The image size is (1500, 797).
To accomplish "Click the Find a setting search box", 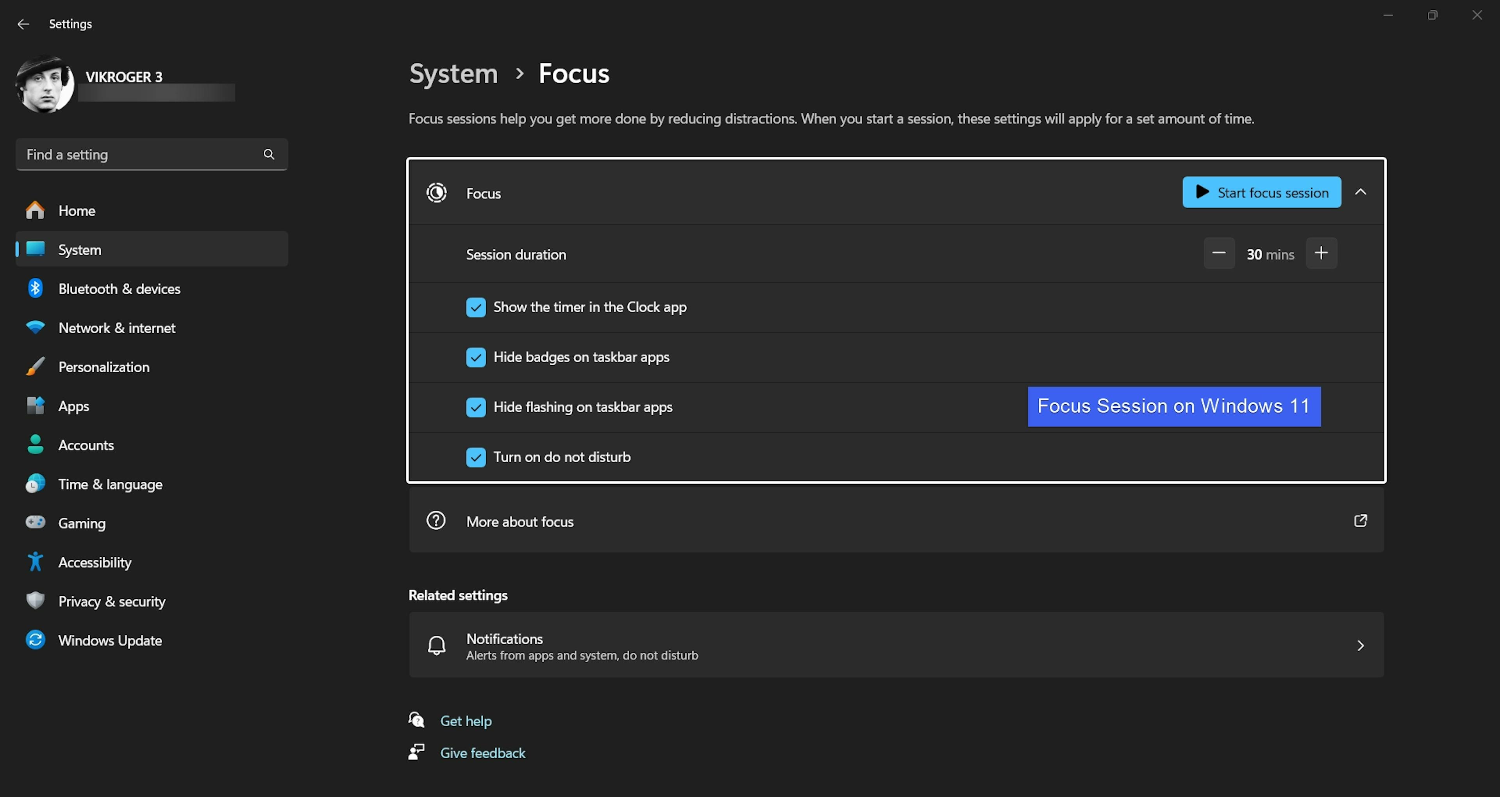I will tap(140, 154).
